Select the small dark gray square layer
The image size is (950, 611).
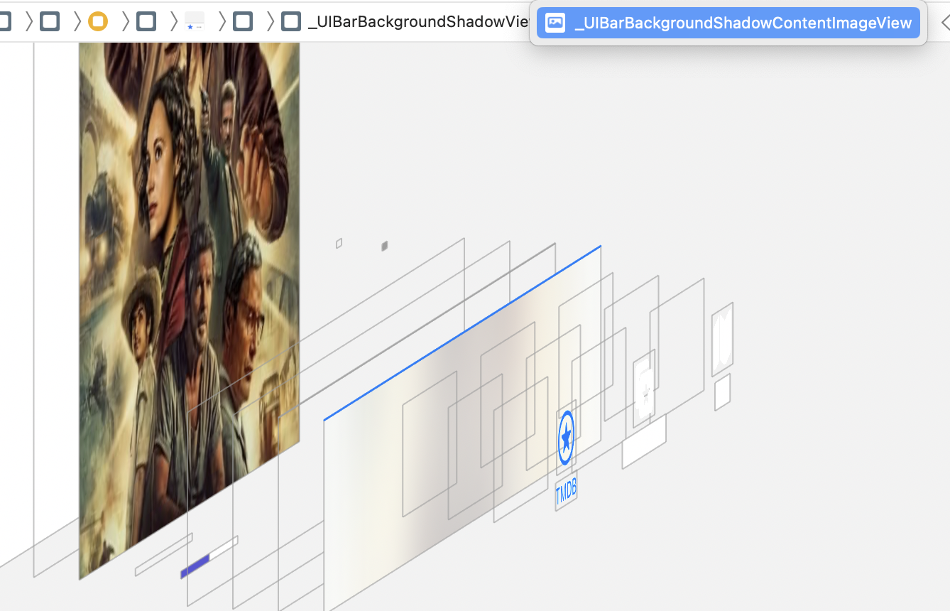pos(384,246)
